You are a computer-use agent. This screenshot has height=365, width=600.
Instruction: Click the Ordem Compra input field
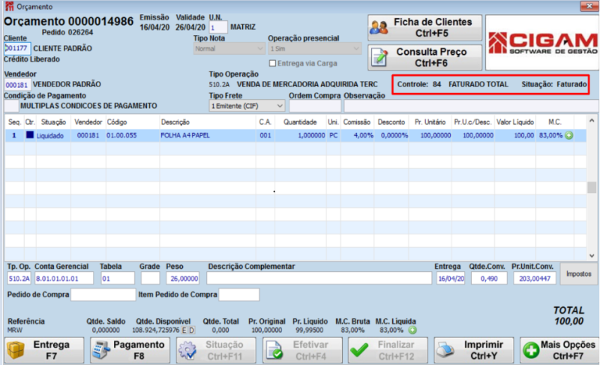coord(315,106)
